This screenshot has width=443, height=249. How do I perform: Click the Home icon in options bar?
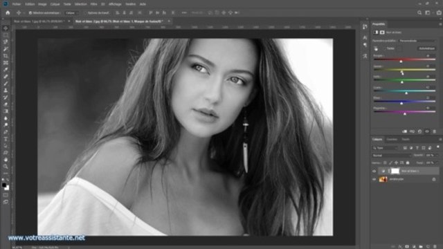pos(8,12)
